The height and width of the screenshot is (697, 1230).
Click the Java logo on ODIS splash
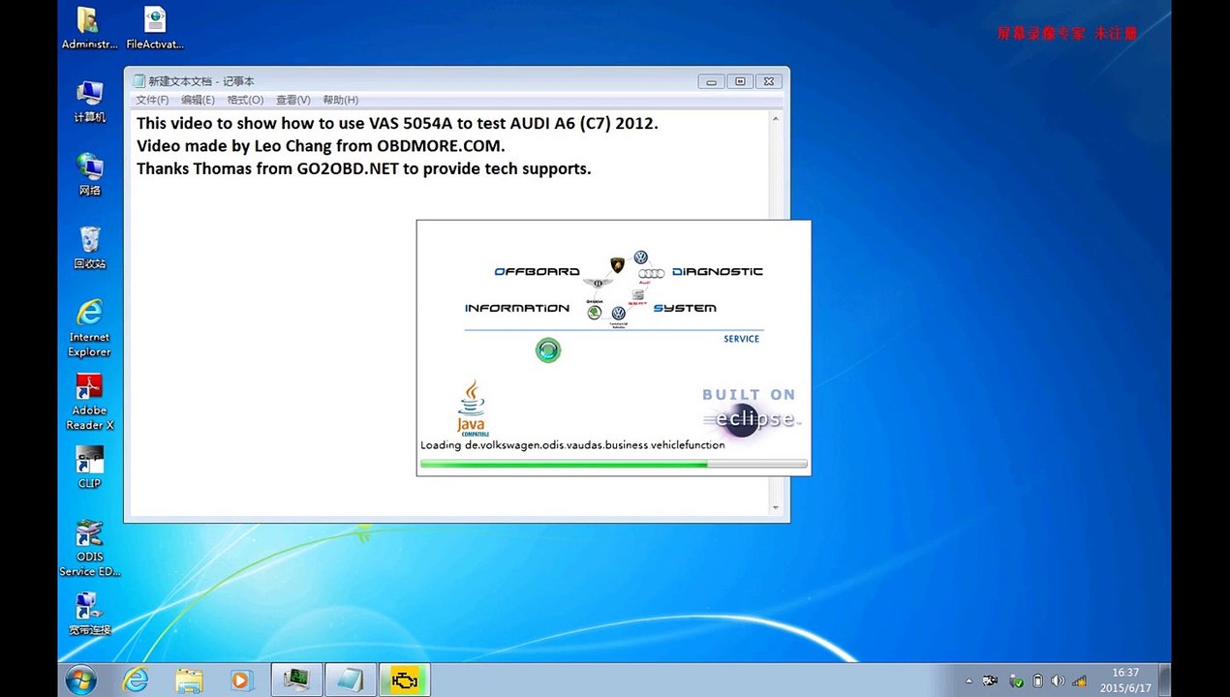coord(473,408)
